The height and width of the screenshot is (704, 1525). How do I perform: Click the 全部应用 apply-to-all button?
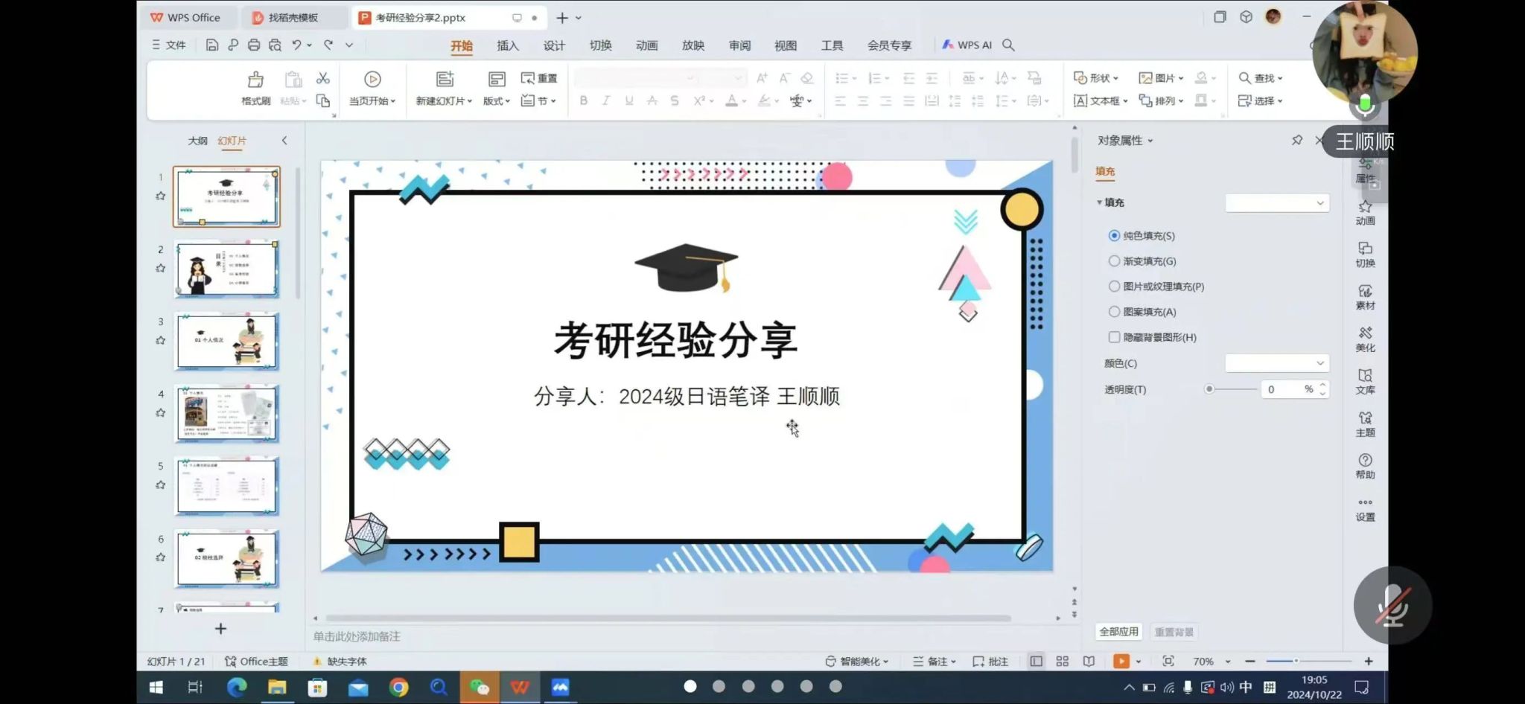point(1119,632)
